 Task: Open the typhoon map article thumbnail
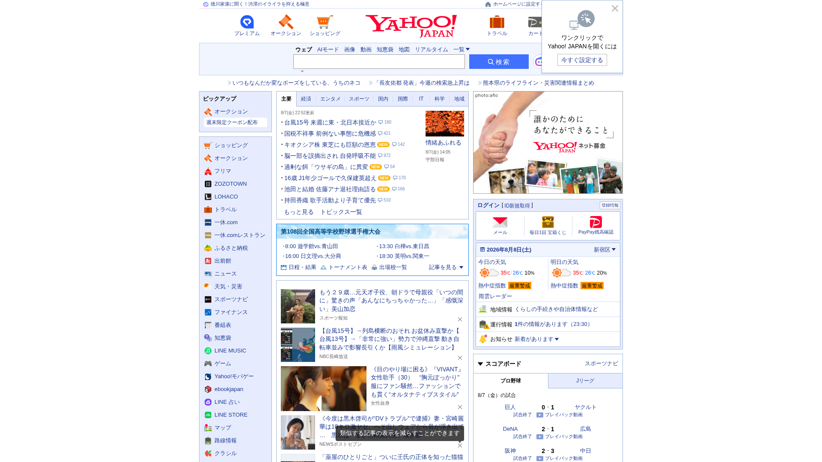click(298, 345)
